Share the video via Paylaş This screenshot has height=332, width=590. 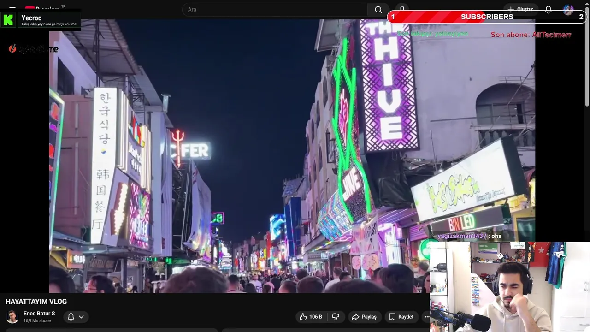point(364,317)
